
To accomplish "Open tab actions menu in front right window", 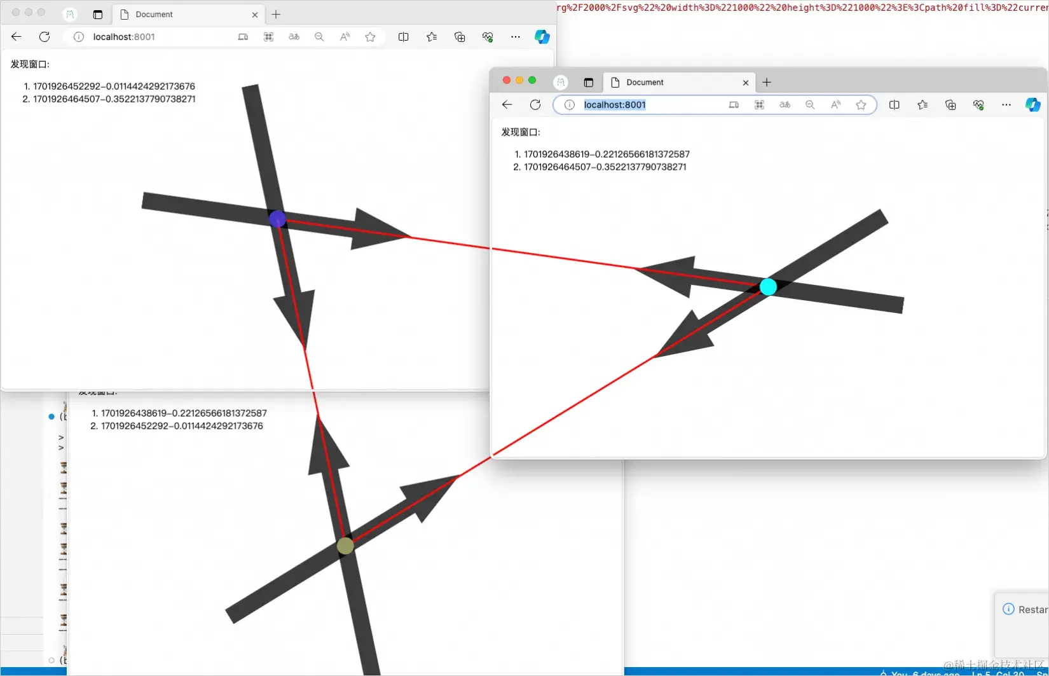I will [588, 82].
